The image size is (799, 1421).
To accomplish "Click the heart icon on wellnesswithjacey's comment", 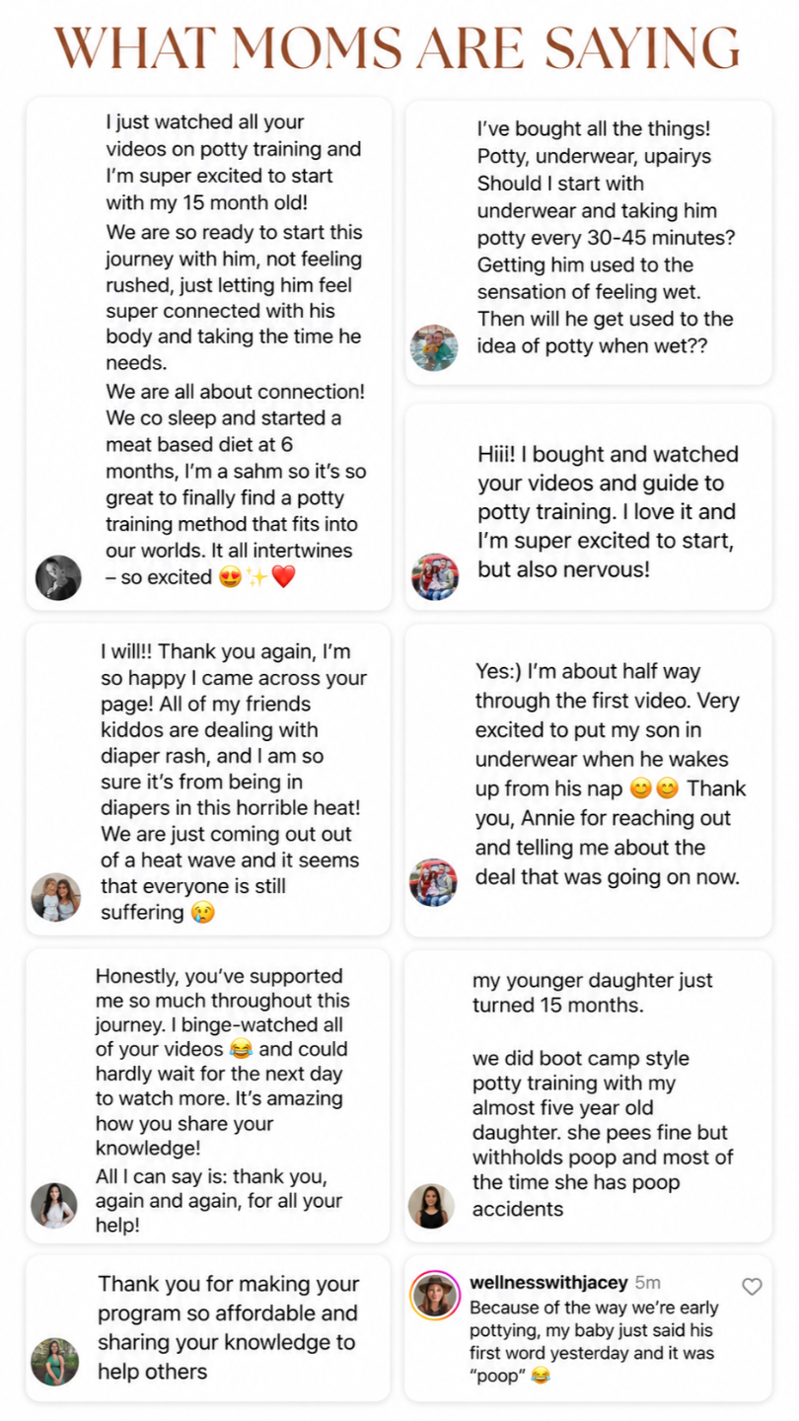I will (752, 1286).
